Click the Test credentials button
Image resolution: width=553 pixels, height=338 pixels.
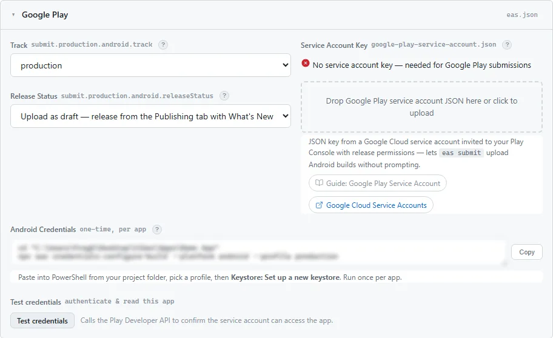click(42, 320)
